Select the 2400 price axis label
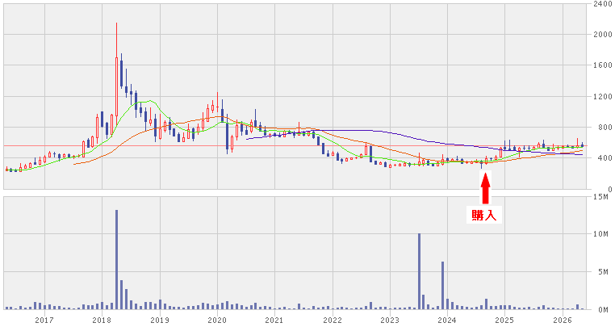Image resolution: width=615 pixels, height=327 pixels. click(603, 4)
